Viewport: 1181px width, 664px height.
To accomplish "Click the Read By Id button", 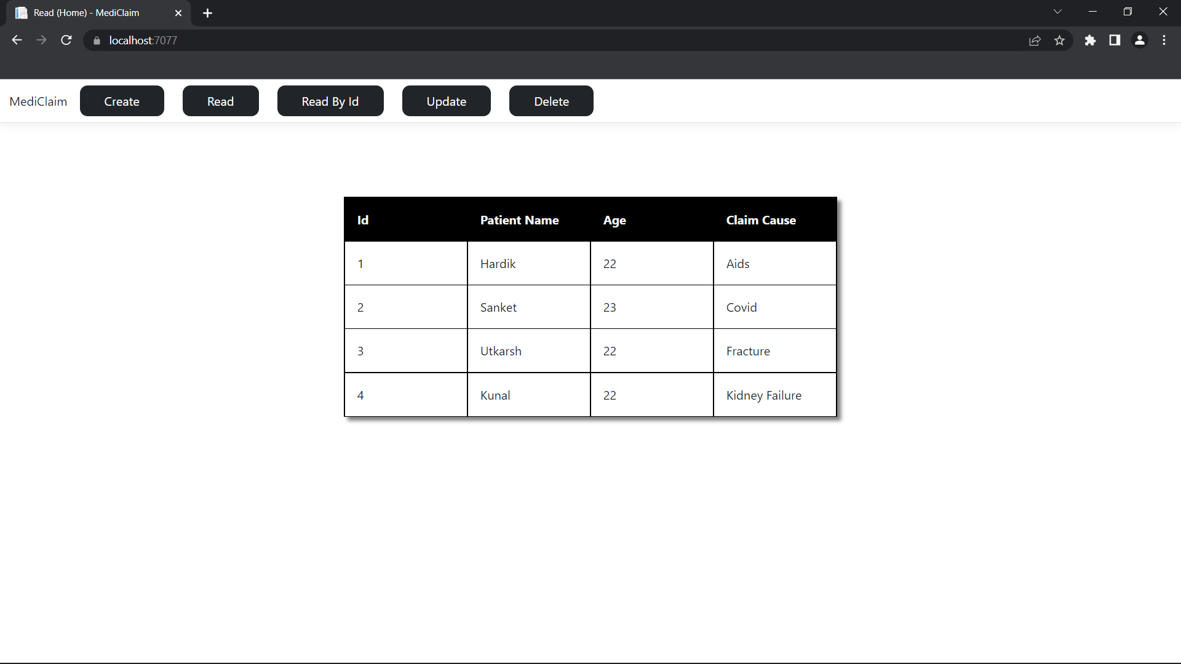I will pos(330,101).
